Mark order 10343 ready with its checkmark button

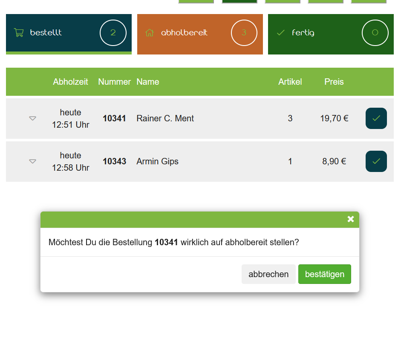376,161
